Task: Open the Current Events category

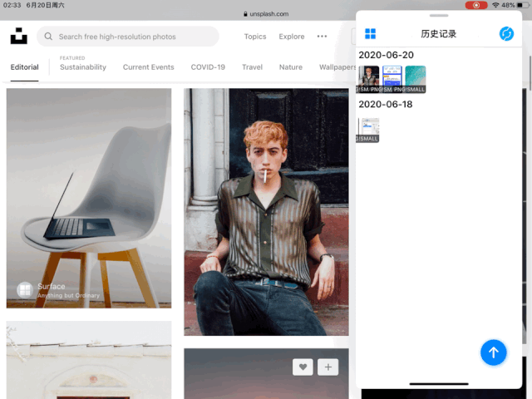Action: (149, 67)
